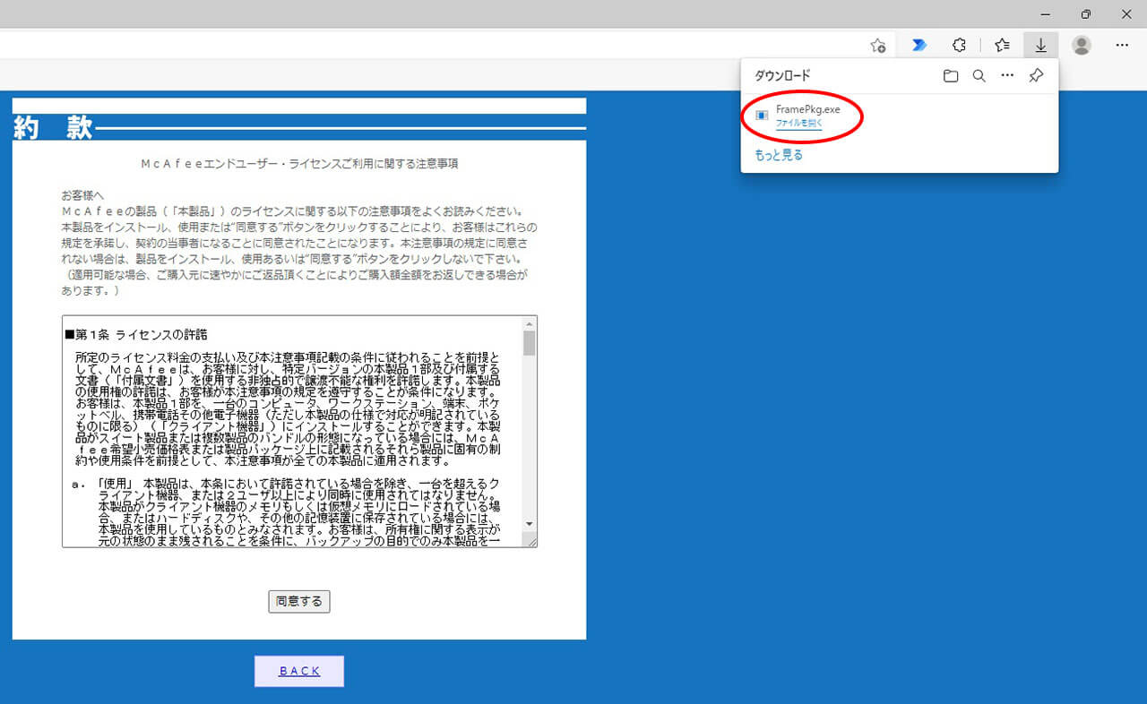Click the ダウンロード panel title

pos(782,76)
